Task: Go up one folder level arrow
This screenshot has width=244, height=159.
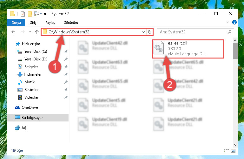Action: (37, 32)
